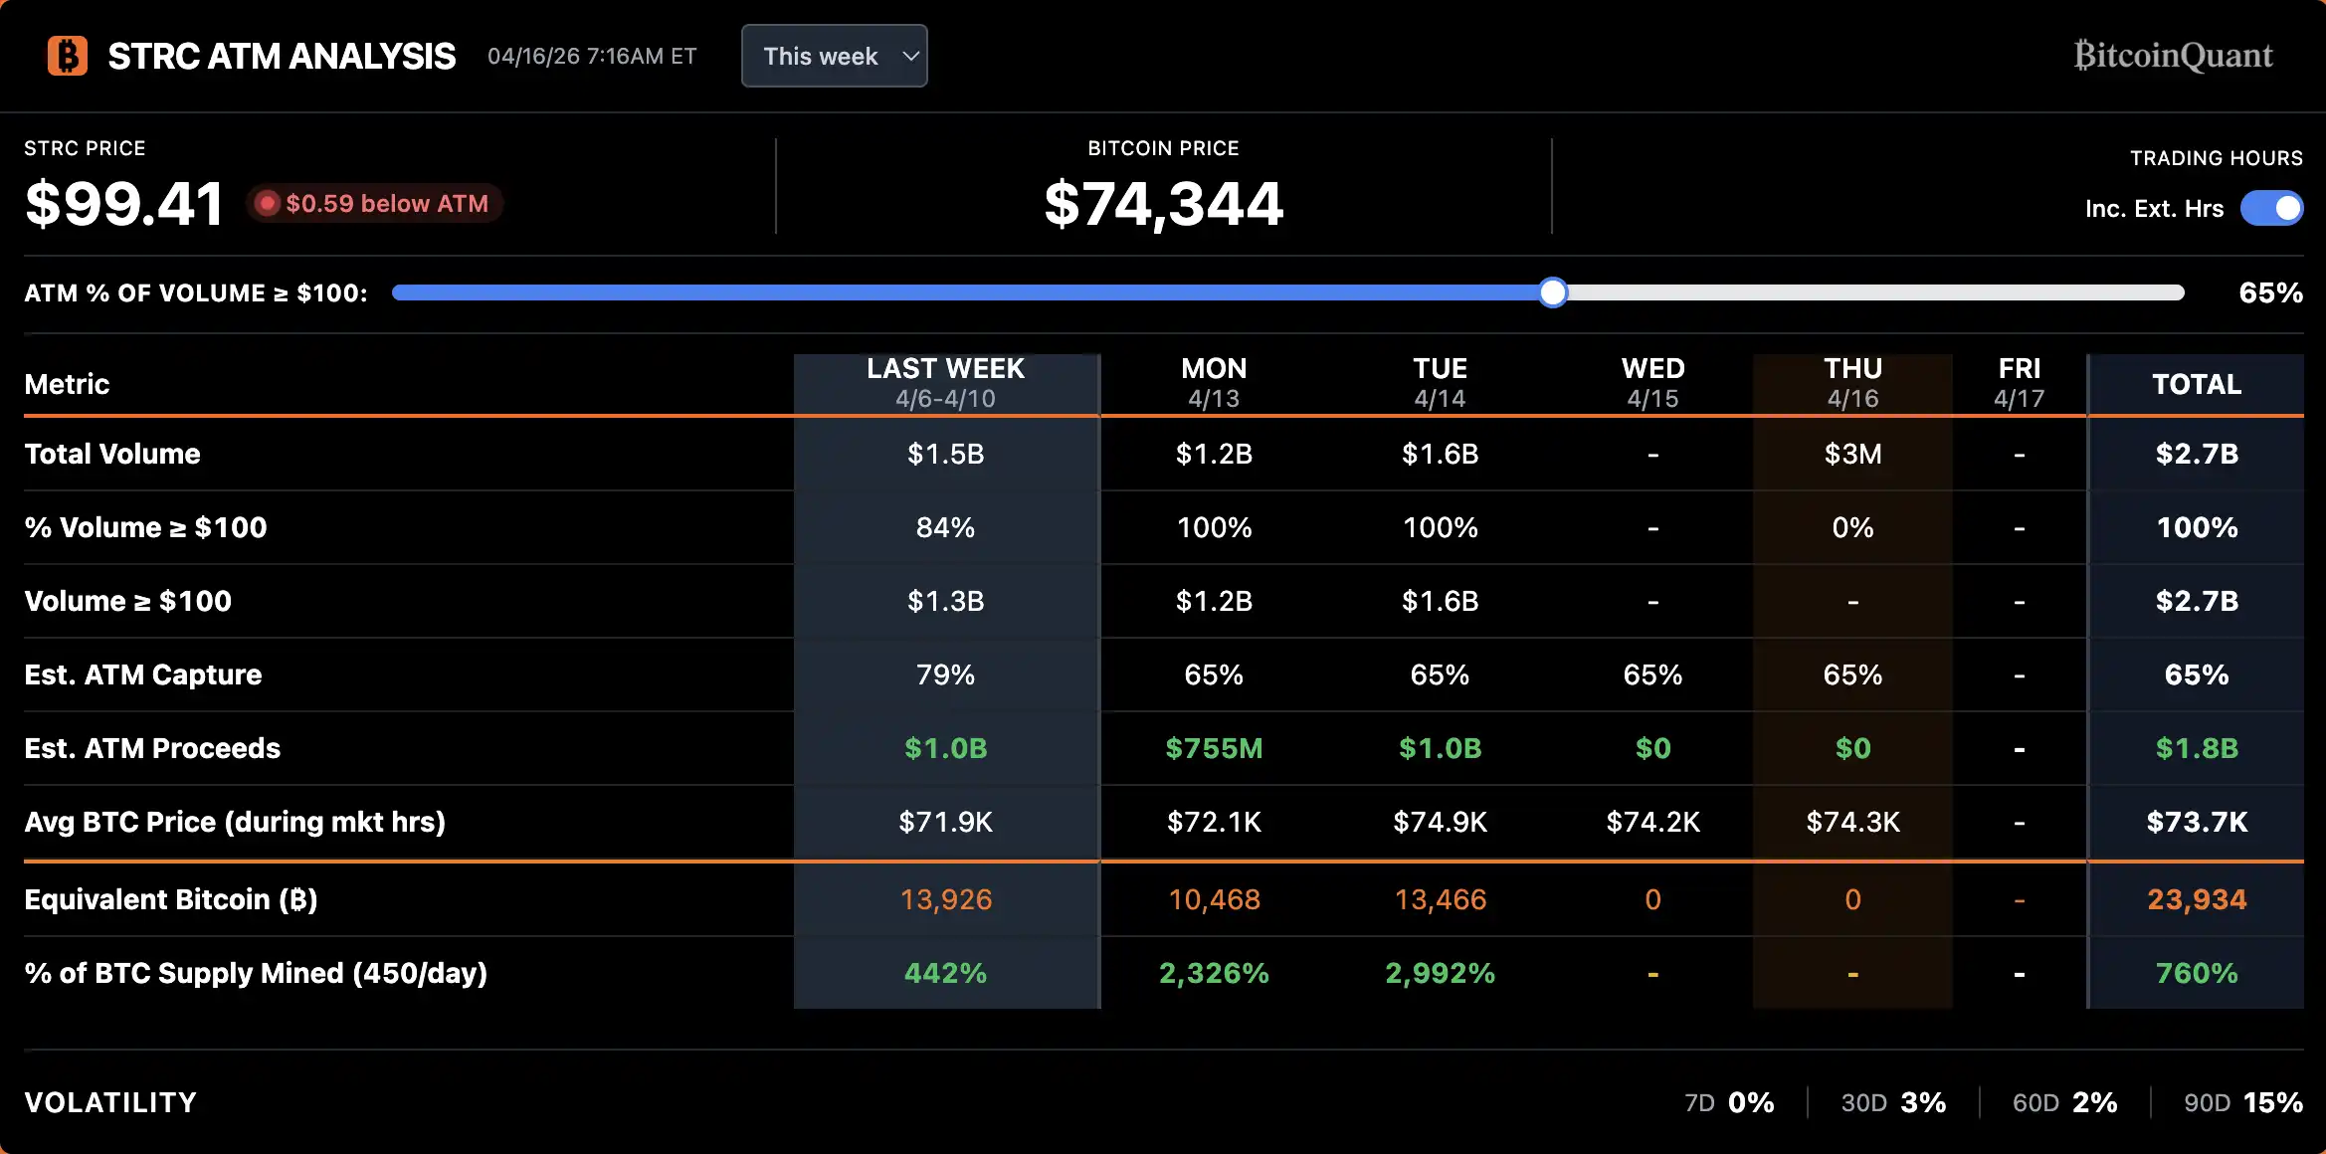
Task: Click the red below-ATM status dot
Action: [x=267, y=204]
